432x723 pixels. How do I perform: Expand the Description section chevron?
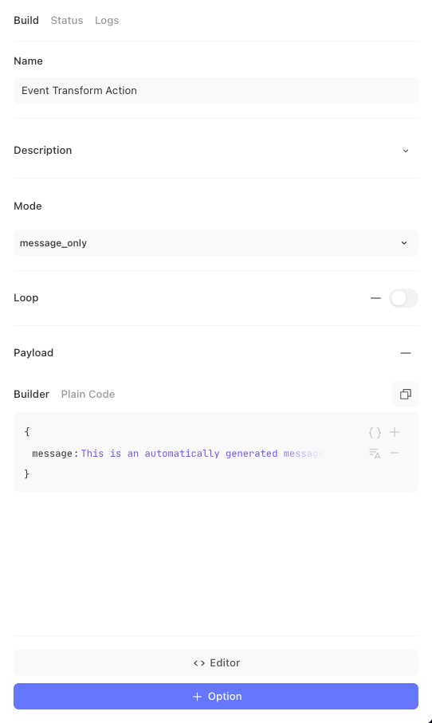pos(406,151)
